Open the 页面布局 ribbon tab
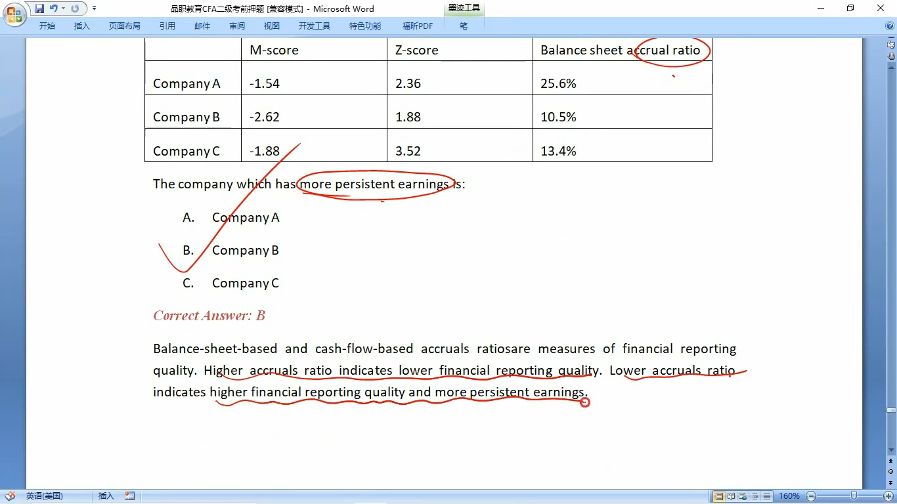This screenshot has height=504, width=897. [x=125, y=26]
